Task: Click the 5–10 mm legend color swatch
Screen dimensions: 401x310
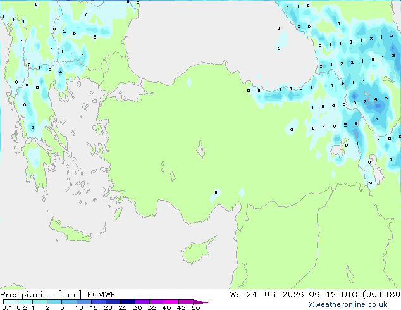Action: click(x=69, y=302)
